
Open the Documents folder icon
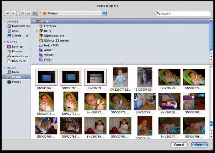click(x=9, y=61)
